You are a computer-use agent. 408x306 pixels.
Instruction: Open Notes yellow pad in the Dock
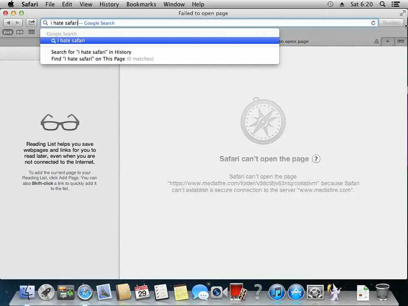pos(180,292)
